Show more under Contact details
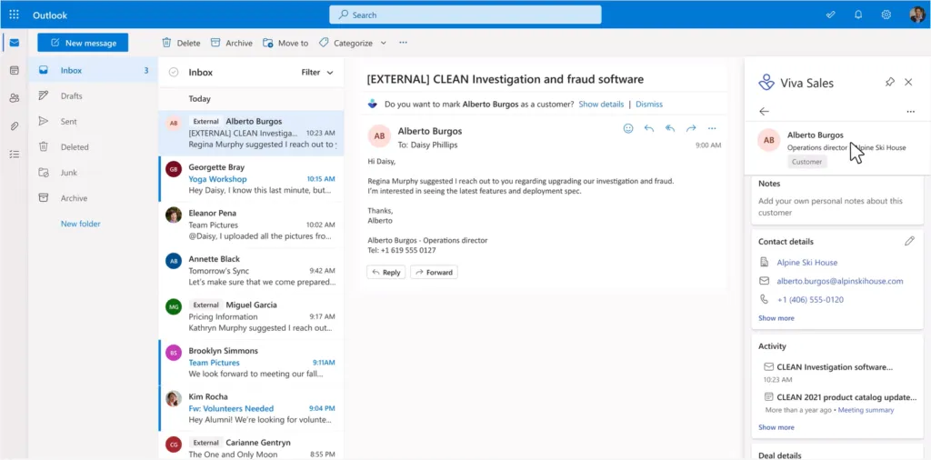This screenshot has width=931, height=460. pos(776,318)
